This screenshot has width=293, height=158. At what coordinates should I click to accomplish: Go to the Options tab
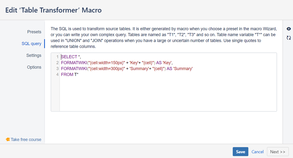[34, 67]
